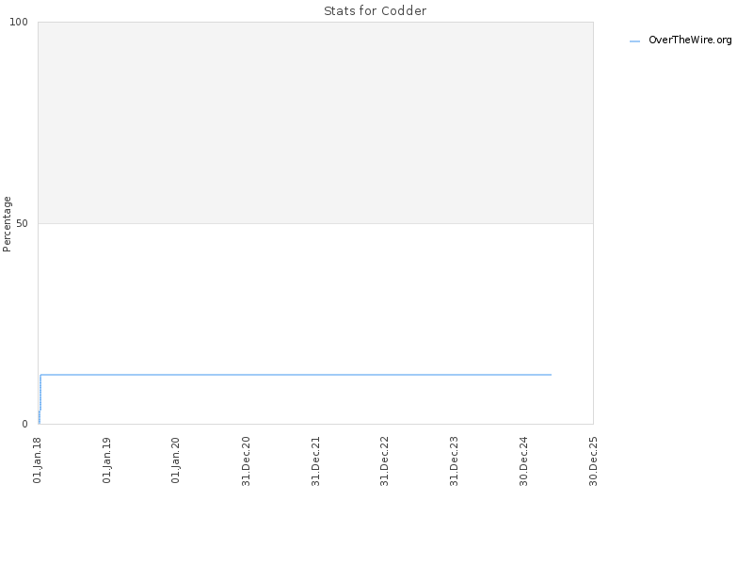753x565 pixels.
Task: Click the 50 y-axis tick label
Action: (22, 223)
